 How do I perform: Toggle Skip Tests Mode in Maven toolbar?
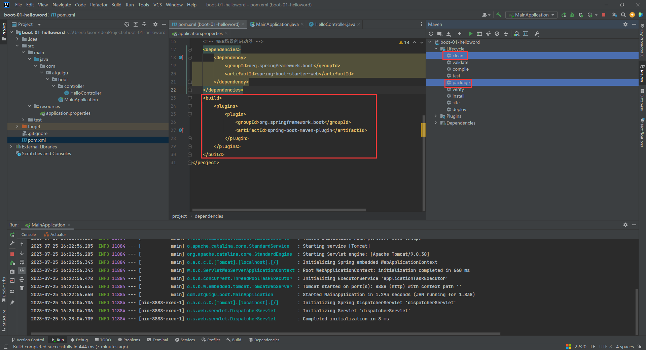[x=497, y=34]
